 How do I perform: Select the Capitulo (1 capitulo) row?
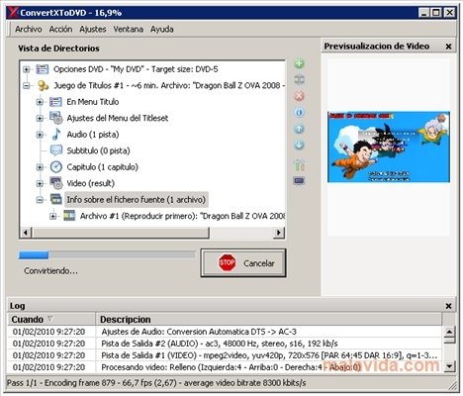(x=102, y=167)
